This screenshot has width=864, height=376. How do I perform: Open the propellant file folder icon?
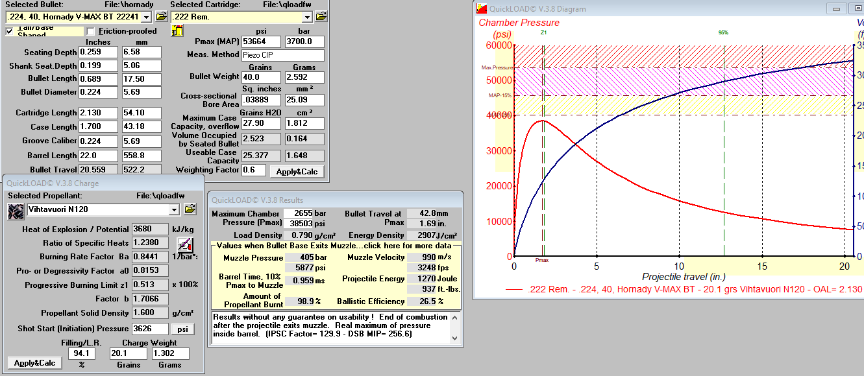pos(190,209)
